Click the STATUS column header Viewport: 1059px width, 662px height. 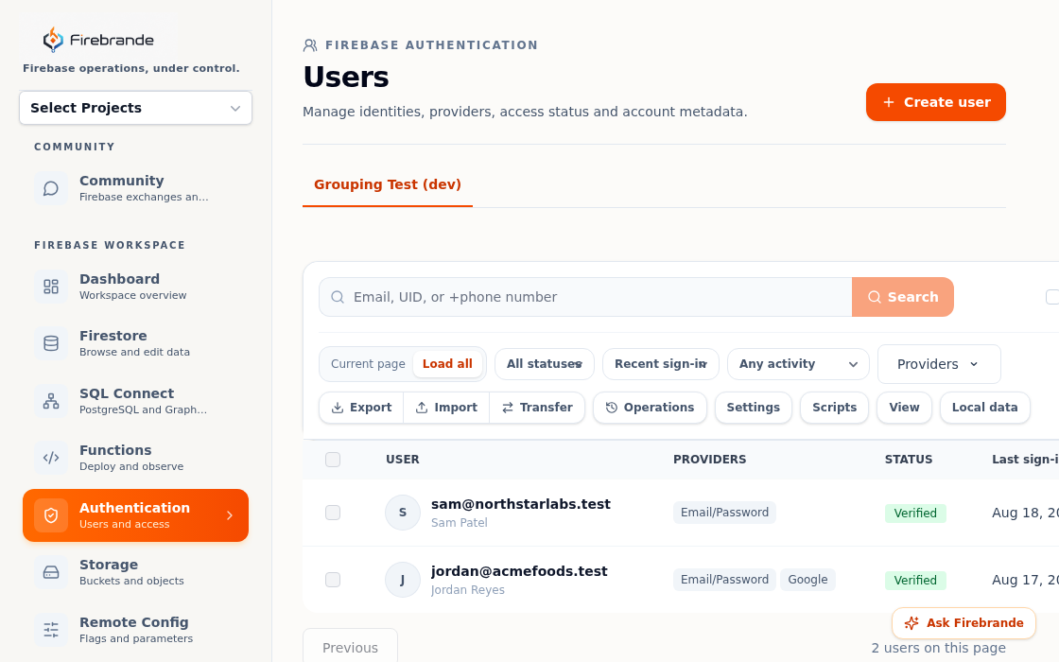point(909,460)
